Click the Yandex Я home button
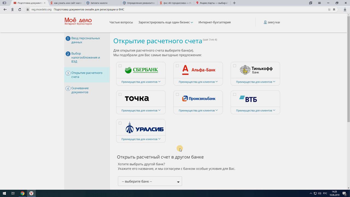This screenshot has width=350, height=197. coord(12,9)
